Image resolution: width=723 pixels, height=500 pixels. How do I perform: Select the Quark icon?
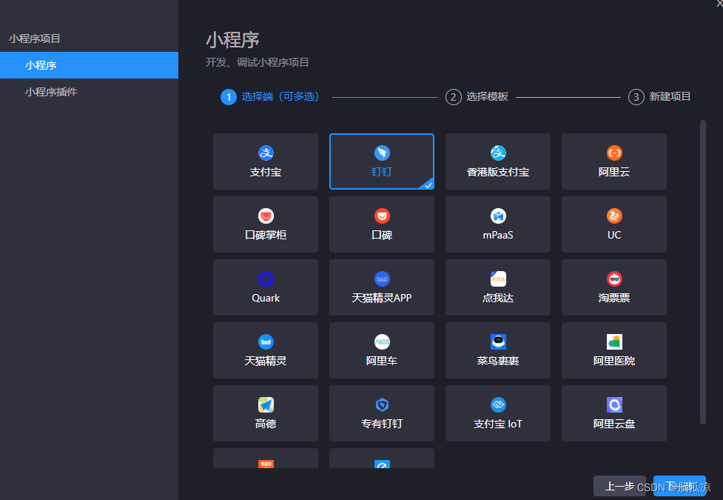pos(266,279)
